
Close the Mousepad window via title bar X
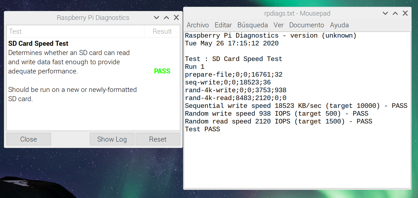point(405,13)
